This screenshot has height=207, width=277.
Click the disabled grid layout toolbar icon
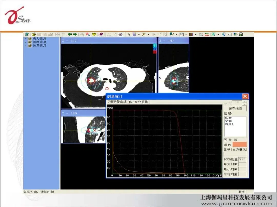57,34
